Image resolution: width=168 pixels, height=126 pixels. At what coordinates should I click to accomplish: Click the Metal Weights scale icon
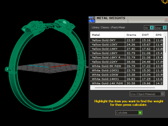click(x=92, y=20)
